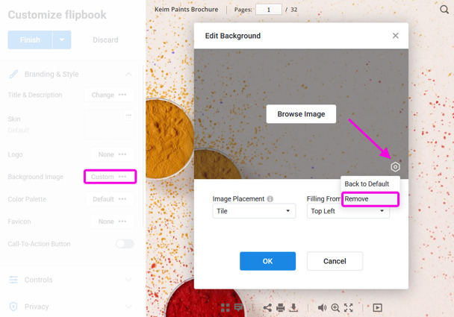
Task: Click the search magnifier icon
Action: pyautogui.click(x=444, y=10)
